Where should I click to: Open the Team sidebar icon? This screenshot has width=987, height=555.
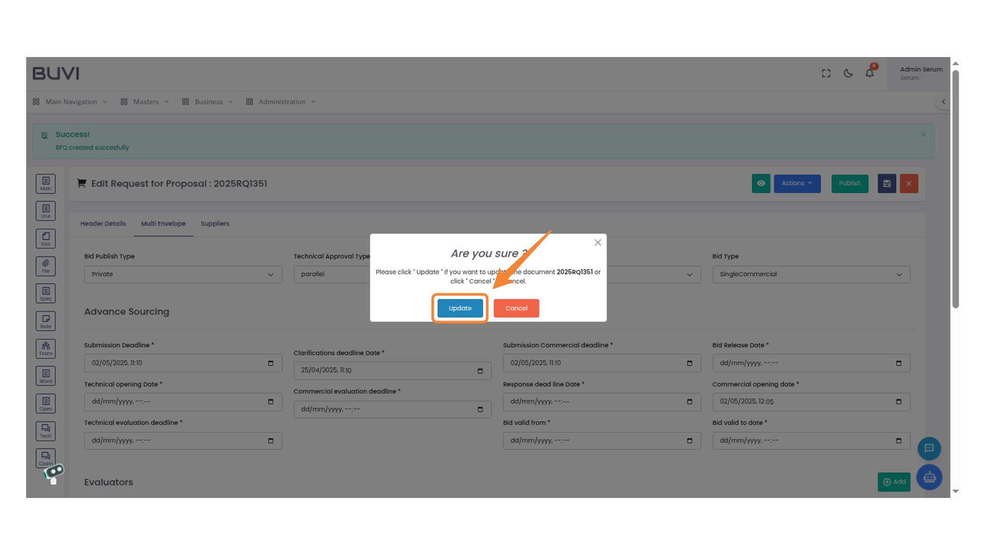pos(46,348)
